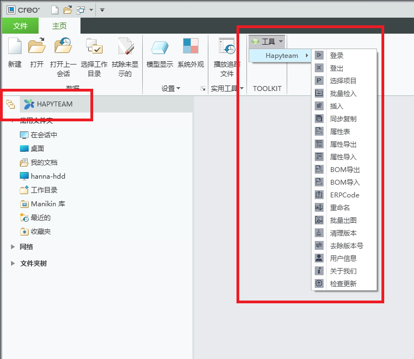Click the Open Last Session icon

click(x=63, y=47)
